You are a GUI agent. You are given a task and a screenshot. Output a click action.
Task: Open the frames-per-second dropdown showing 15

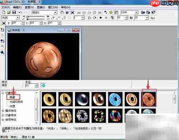click(x=147, y=18)
